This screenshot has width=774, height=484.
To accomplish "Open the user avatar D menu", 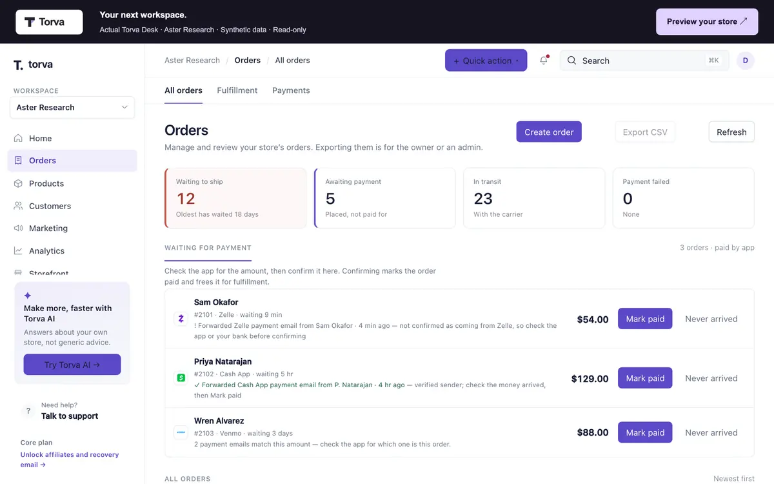I will coord(745,61).
